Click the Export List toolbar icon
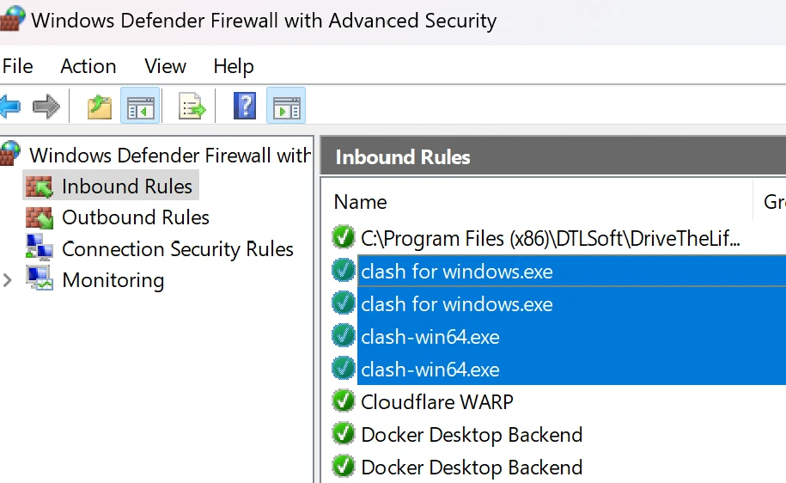 click(x=192, y=107)
